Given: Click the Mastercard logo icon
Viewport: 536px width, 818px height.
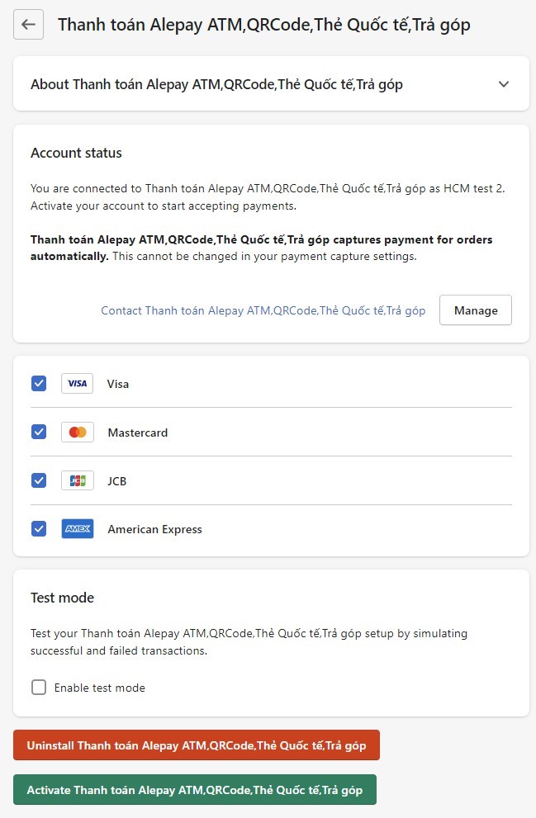Looking at the screenshot, I should (x=78, y=432).
